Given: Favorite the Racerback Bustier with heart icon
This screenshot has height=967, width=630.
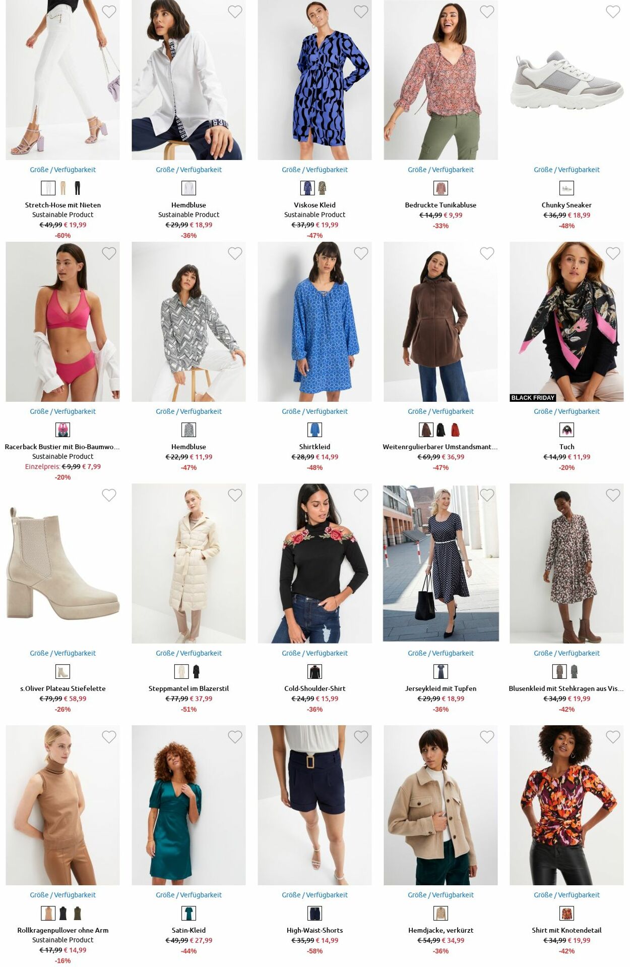Looking at the screenshot, I should pos(109,253).
